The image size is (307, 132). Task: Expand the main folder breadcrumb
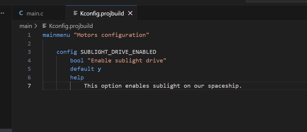(25, 26)
